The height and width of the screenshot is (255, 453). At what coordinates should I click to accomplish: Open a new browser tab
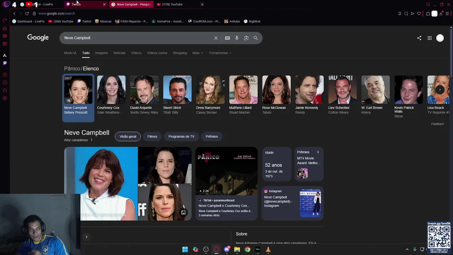pyautogui.click(x=202, y=4)
